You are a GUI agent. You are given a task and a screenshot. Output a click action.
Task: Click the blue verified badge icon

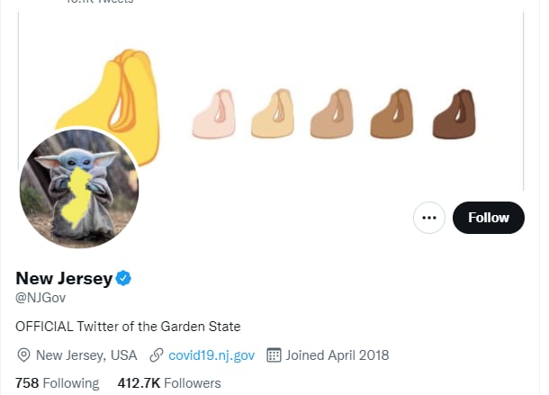click(124, 278)
